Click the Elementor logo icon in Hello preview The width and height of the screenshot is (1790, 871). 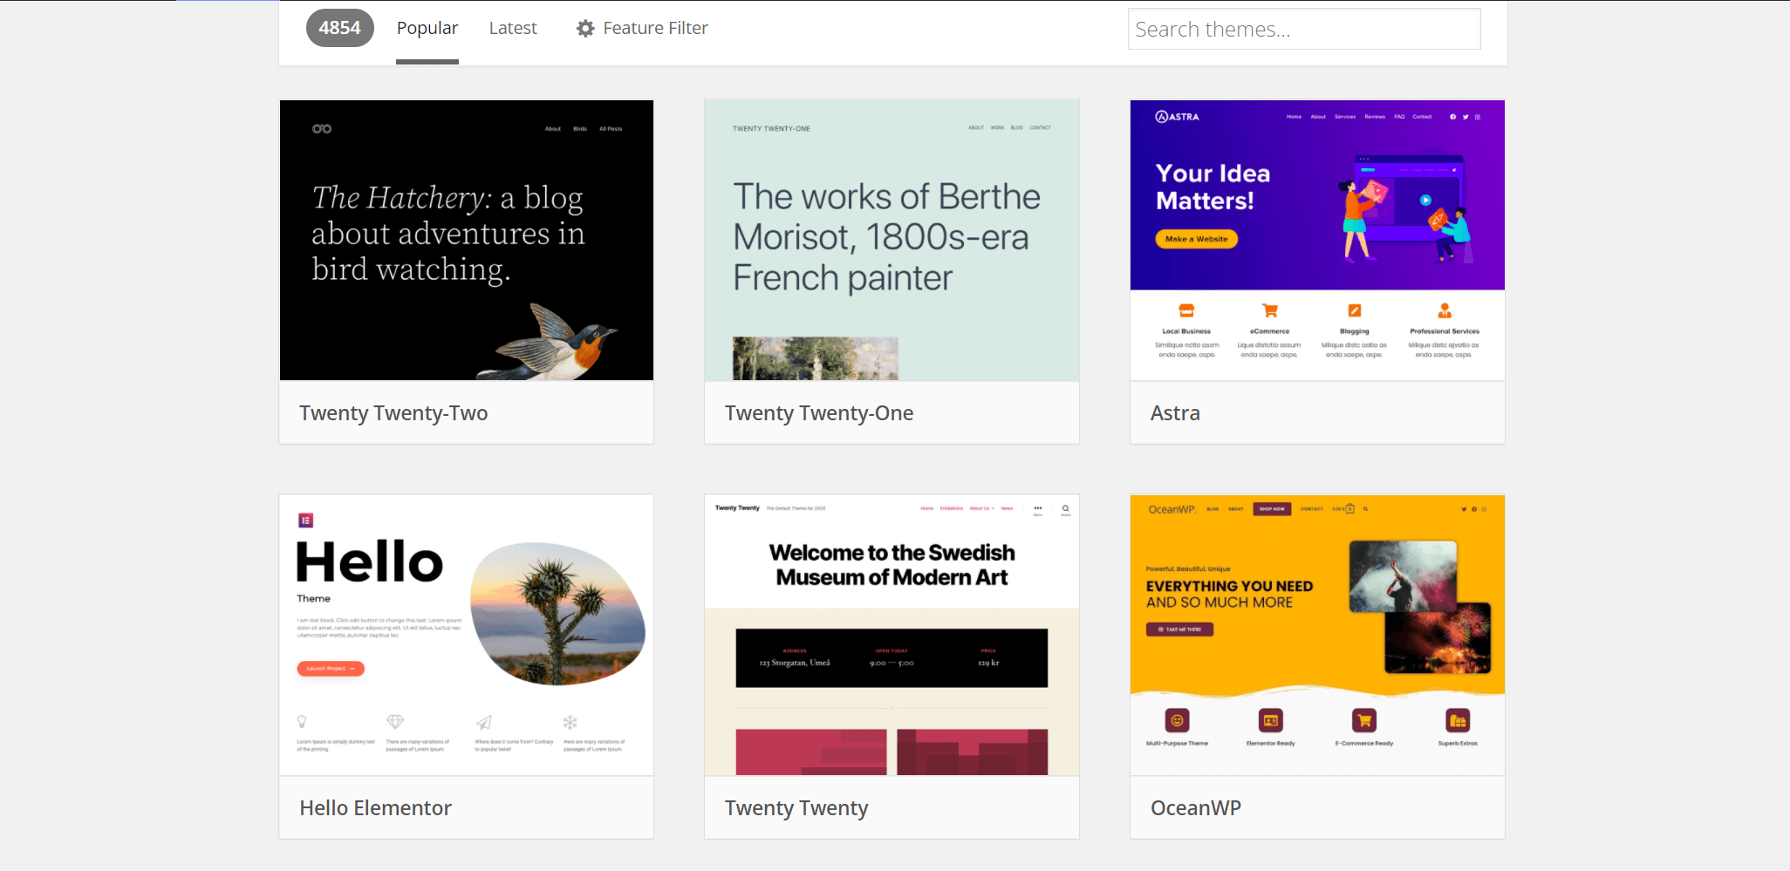[305, 521]
